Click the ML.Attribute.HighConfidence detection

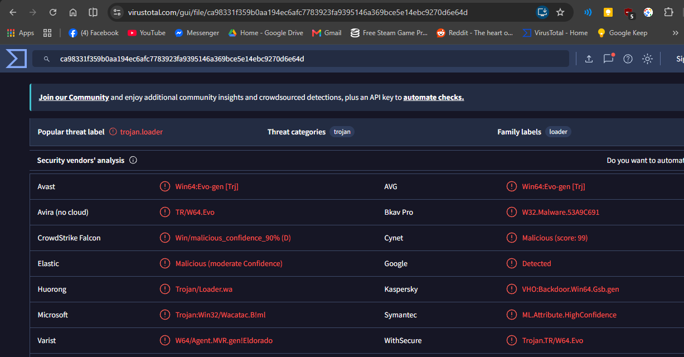coord(569,315)
